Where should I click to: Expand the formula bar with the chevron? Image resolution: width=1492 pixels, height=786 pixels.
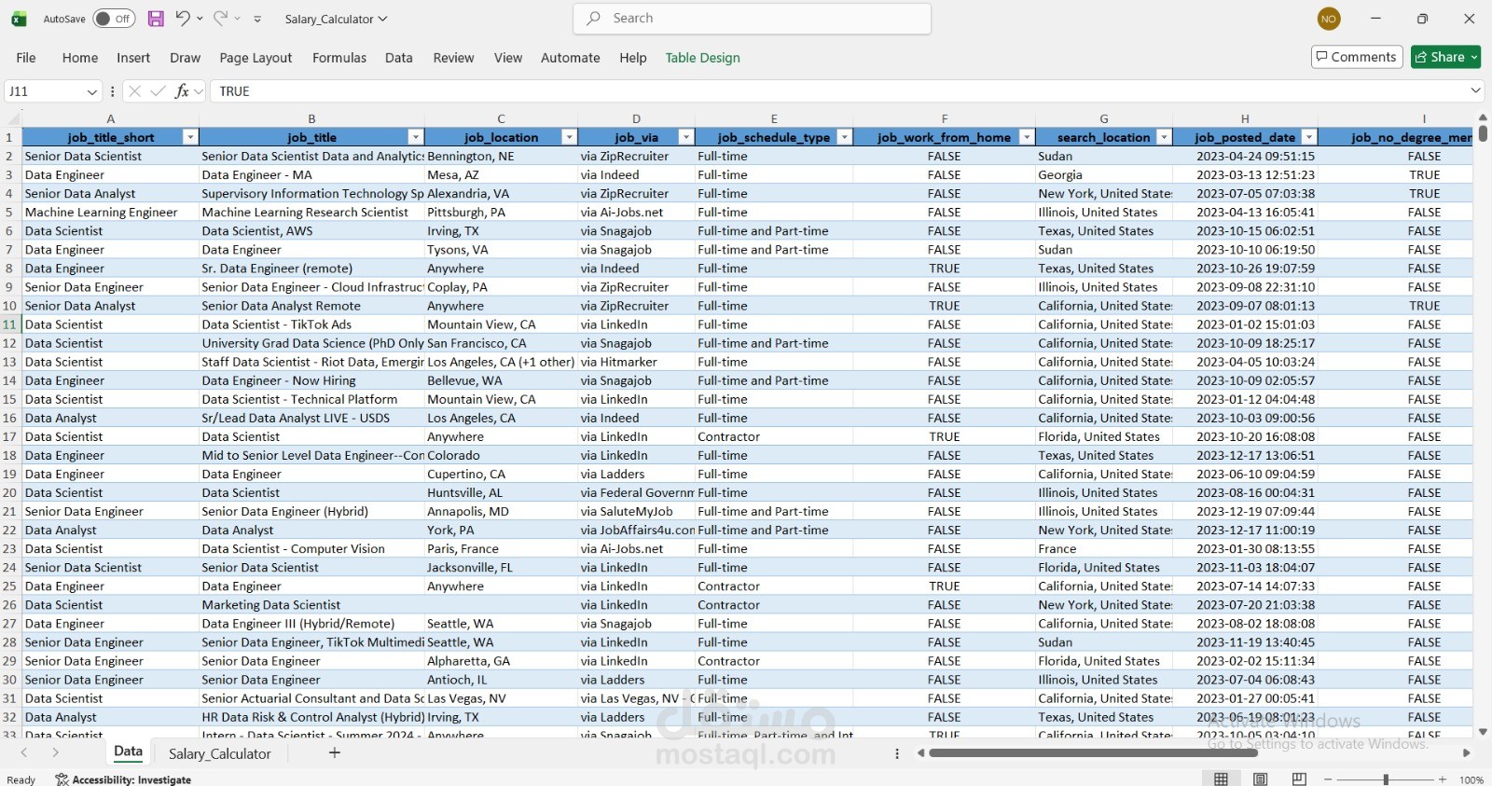click(x=1475, y=90)
